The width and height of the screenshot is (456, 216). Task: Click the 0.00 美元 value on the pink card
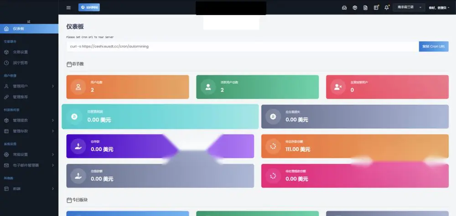pyautogui.click(x=297, y=179)
